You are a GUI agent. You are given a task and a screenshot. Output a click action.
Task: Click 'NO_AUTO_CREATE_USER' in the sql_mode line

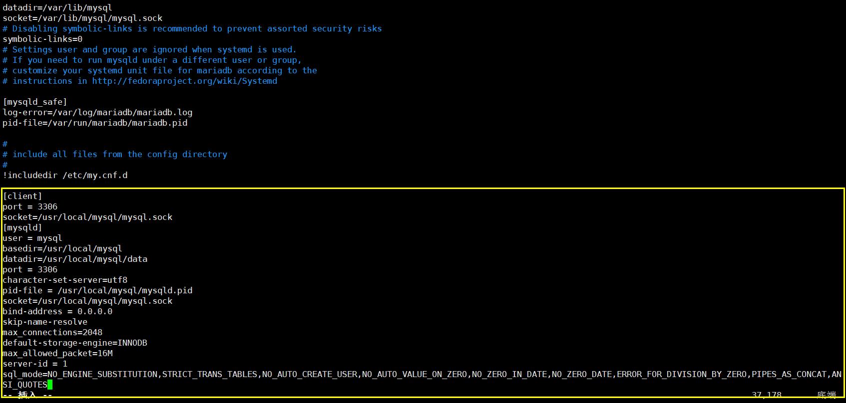pos(310,374)
